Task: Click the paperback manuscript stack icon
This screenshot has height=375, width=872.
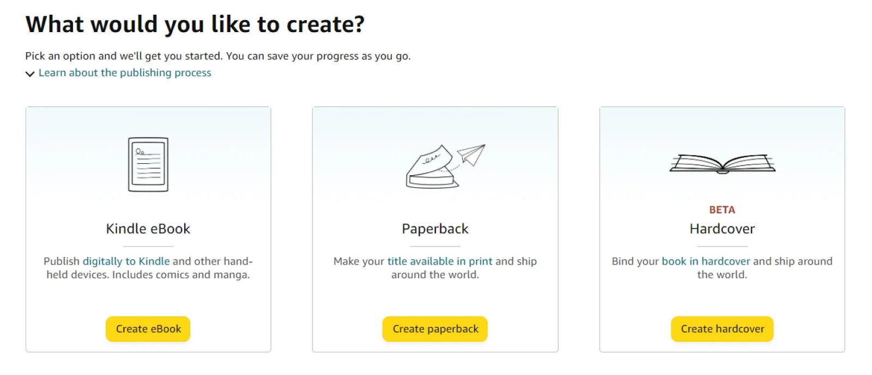Action: point(431,170)
